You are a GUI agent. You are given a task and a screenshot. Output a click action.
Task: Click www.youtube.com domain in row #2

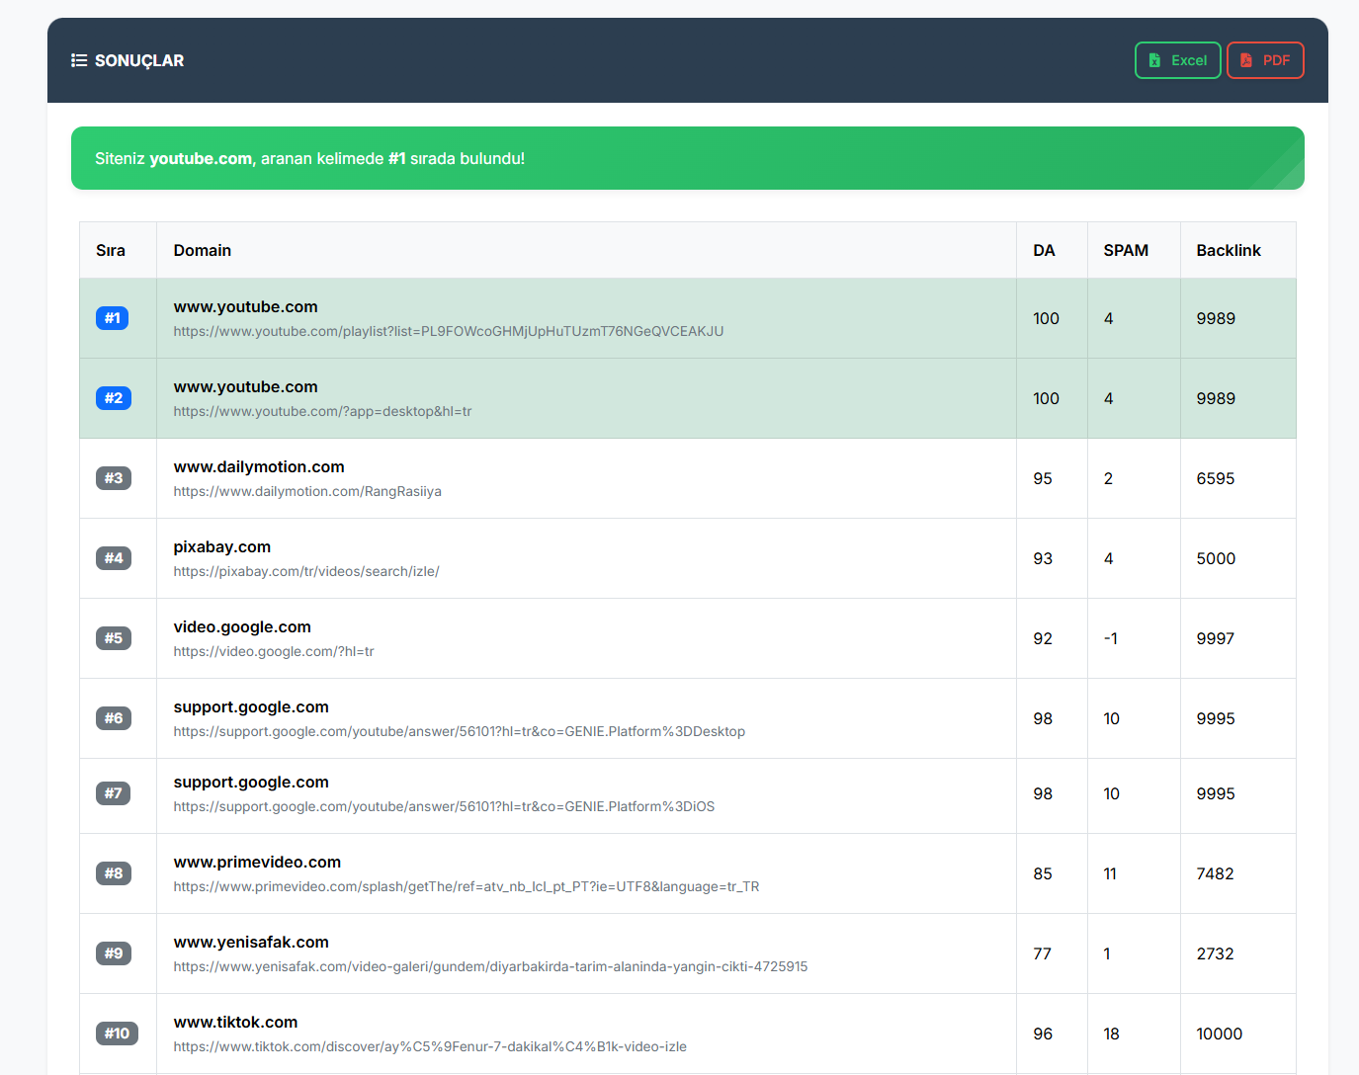[x=246, y=387]
